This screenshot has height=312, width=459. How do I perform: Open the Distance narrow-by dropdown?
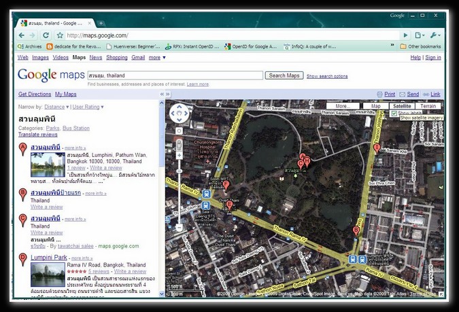(x=56, y=107)
